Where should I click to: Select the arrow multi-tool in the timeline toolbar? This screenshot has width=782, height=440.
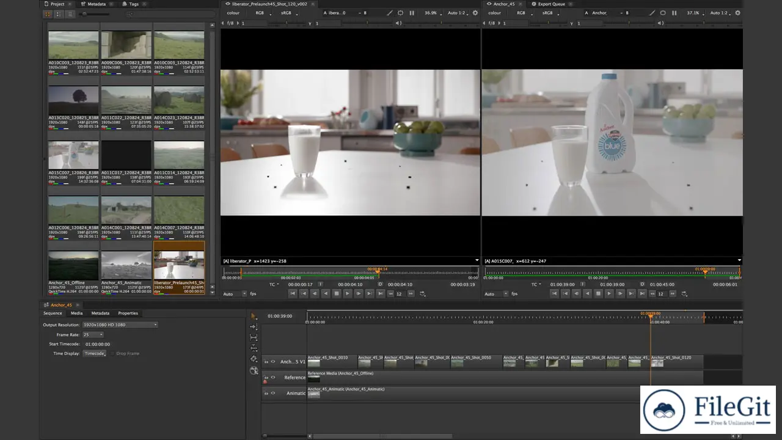(x=254, y=316)
